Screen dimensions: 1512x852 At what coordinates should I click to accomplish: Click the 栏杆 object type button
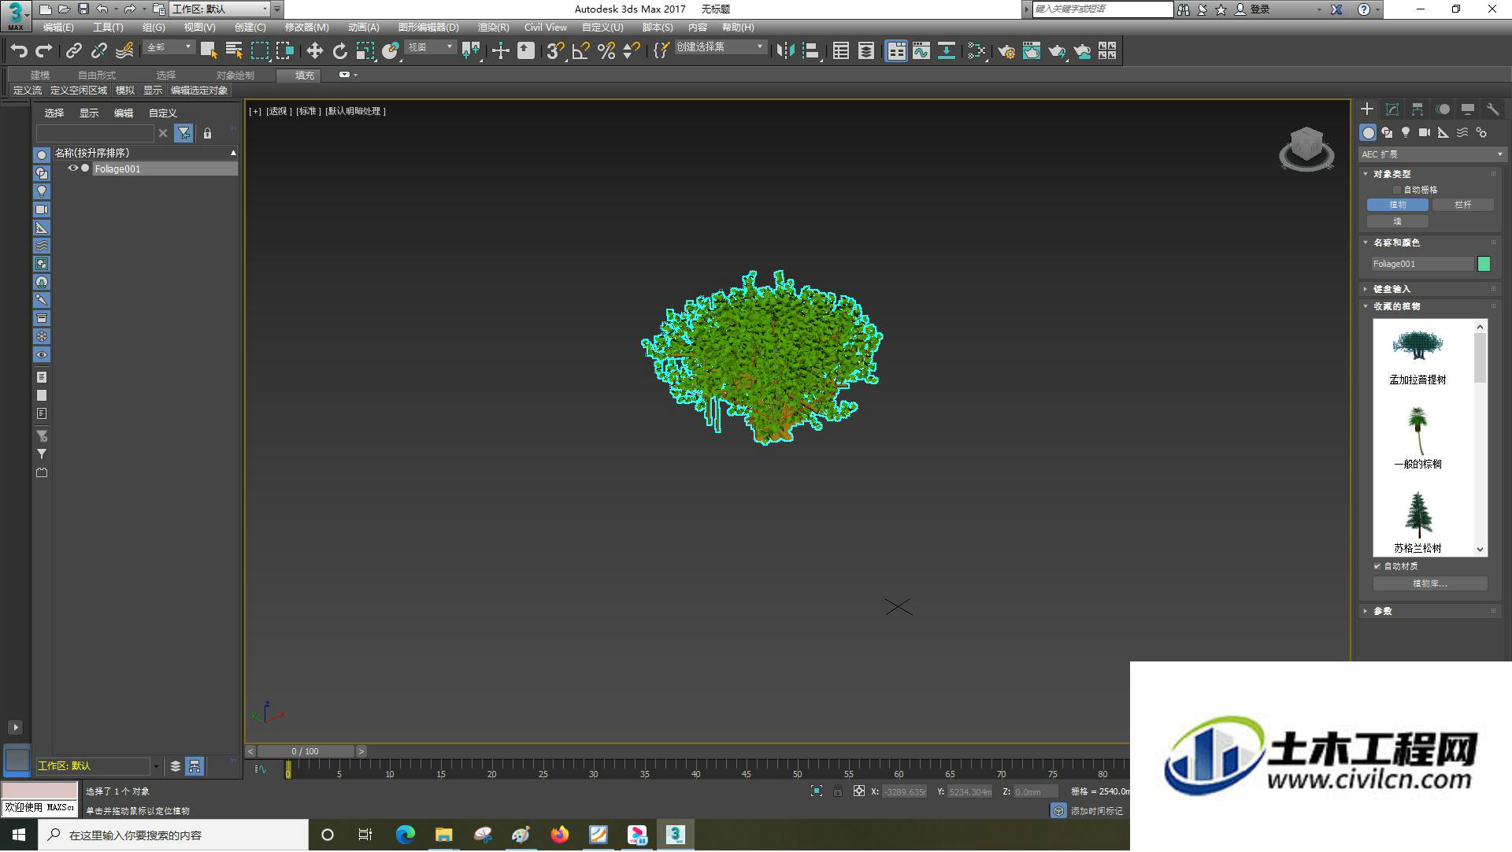click(x=1463, y=205)
